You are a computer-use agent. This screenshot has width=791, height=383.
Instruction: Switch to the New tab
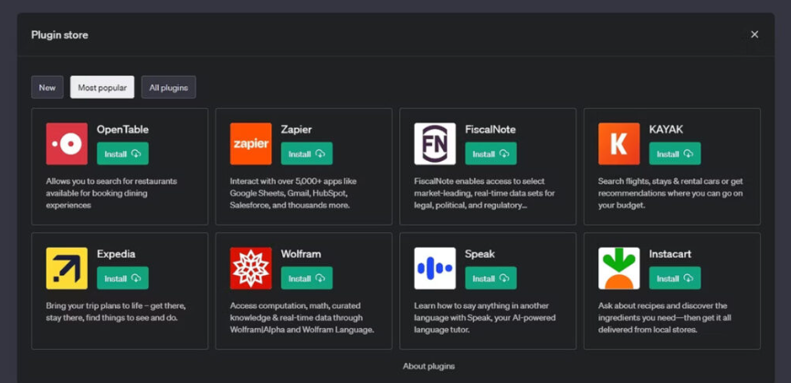(x=47, y=88)
